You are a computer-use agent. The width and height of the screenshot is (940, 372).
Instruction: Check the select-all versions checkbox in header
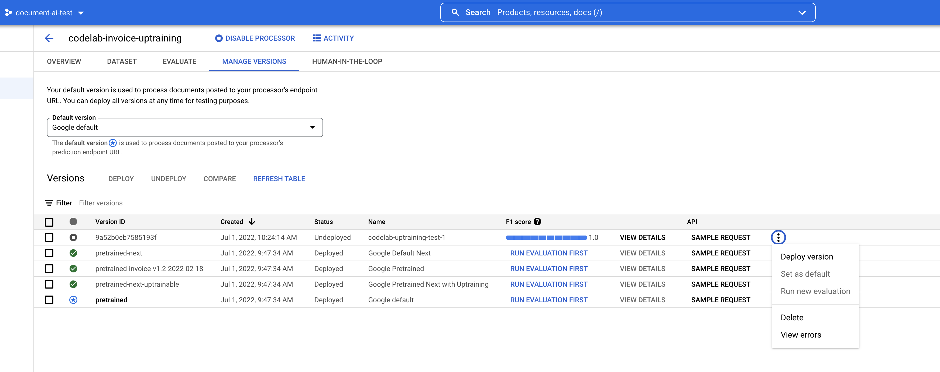(49, 222)
